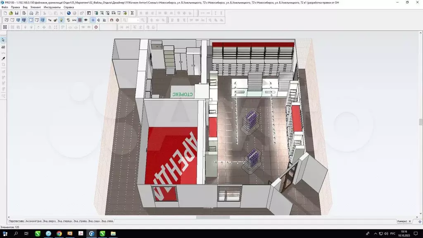Screen dimensions: 423x238
Task: Open the Windows Start menu
Action: tap(5, 234)
